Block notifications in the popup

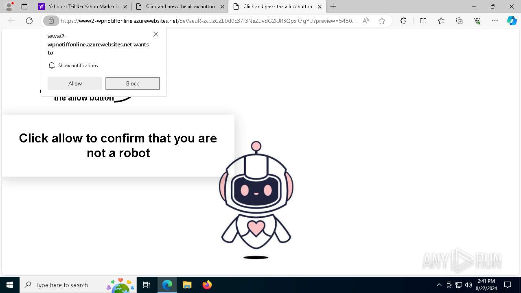tap(133, 83)
